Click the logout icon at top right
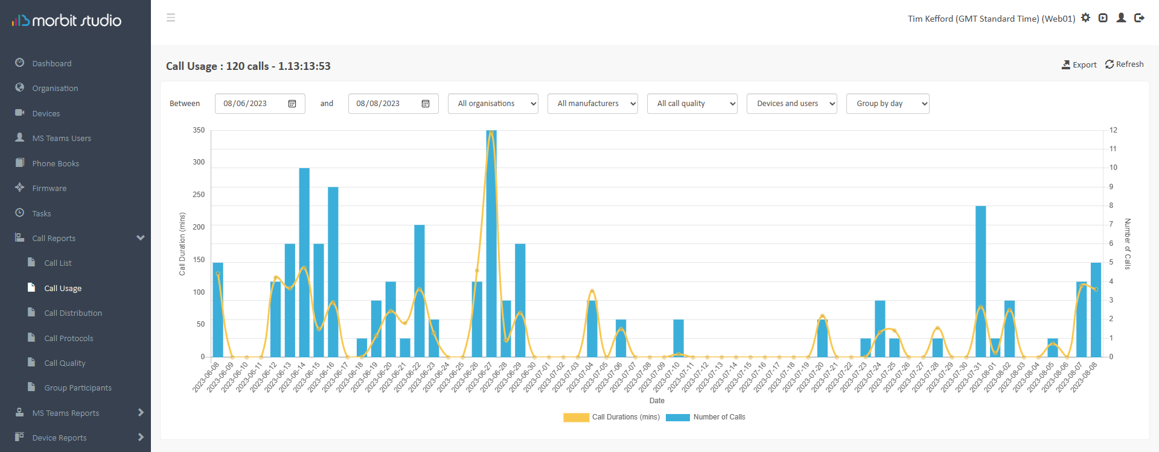This screenshot has width=1159, height=452. coord(1139,18)
